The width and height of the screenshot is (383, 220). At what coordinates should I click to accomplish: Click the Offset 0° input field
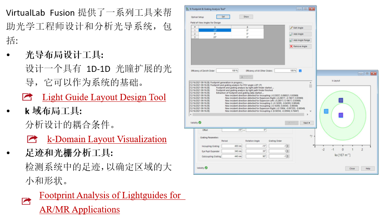pos(256,130)
